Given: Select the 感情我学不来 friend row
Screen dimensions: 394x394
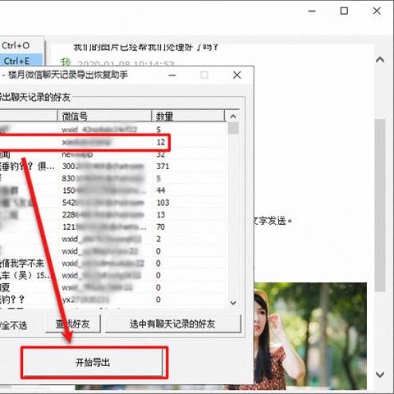Looking at the screenshot, I should (x=112, y=263).
